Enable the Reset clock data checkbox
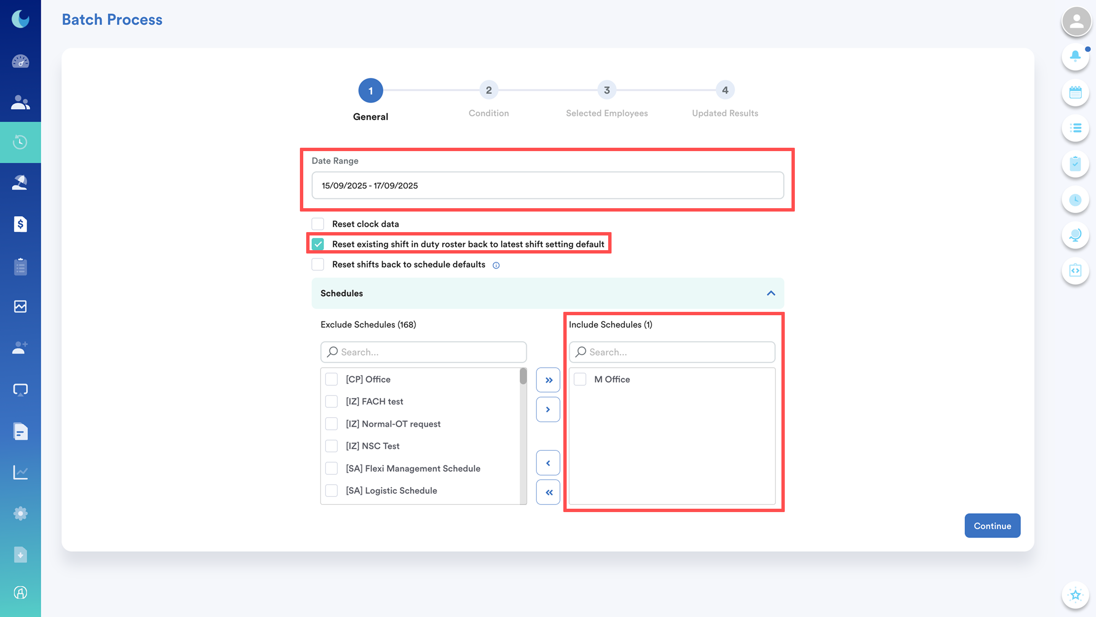Viewport: 1096px width, 617px height. click(318, 224)
